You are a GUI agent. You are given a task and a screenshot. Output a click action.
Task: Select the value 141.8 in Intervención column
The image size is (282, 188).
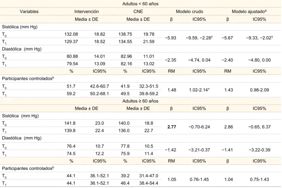click(x=70, y=123)
